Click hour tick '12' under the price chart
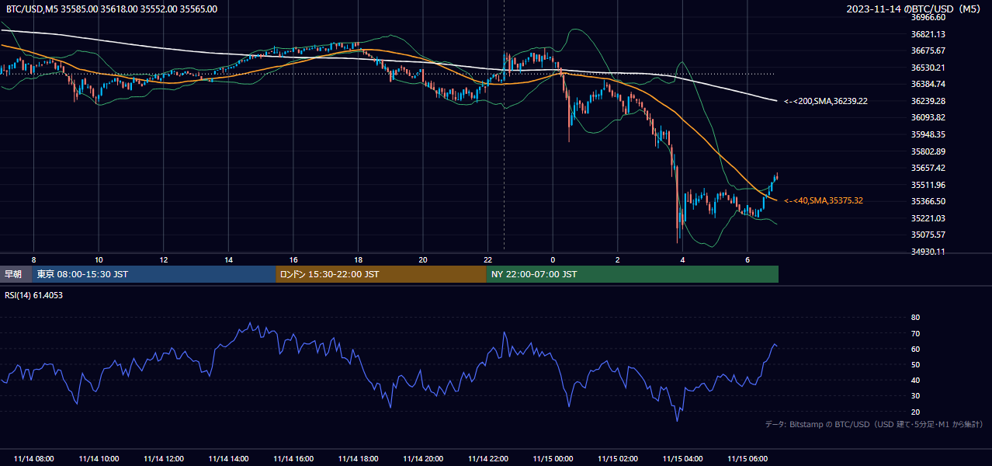This screenshot has height=466, width=992. [x=164, y=259]
